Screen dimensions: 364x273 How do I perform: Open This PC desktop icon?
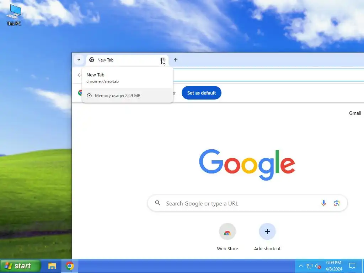[14, 14]
